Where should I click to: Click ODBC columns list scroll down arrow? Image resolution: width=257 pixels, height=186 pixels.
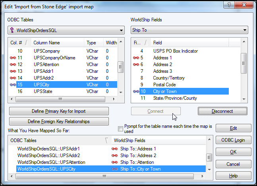(x=121, y=93)
